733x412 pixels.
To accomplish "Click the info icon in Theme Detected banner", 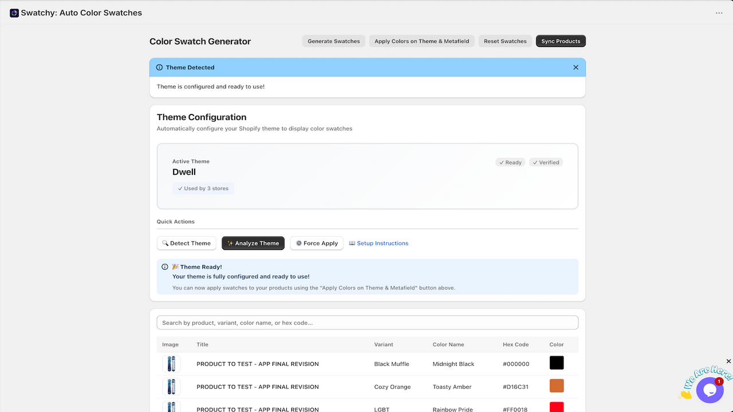I will (x=159, y=68).
